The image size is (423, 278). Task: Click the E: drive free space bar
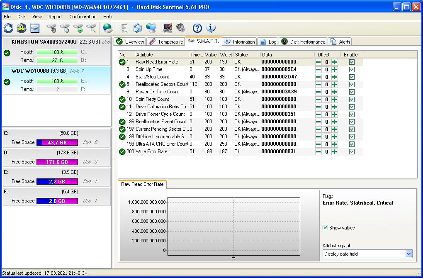(x=57, y=181)
